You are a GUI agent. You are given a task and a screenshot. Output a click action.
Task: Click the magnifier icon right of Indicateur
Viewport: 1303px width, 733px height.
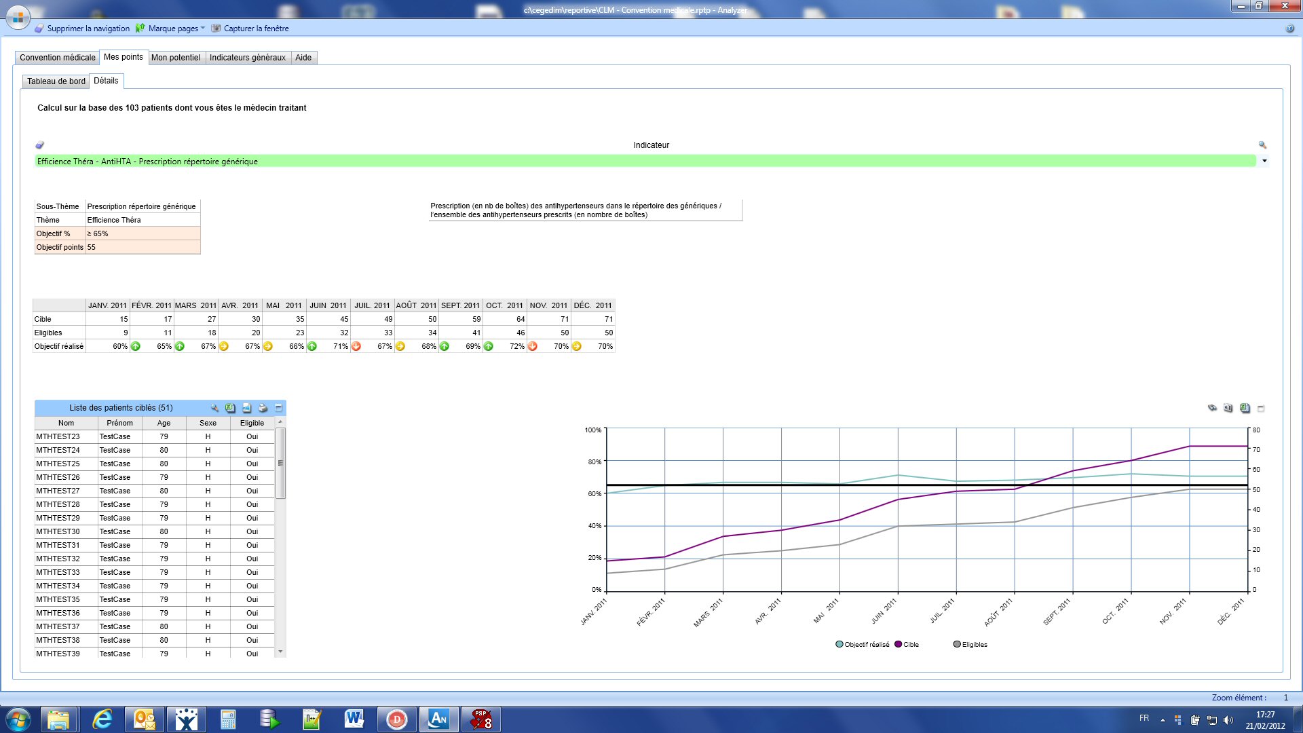point(1262,145)
